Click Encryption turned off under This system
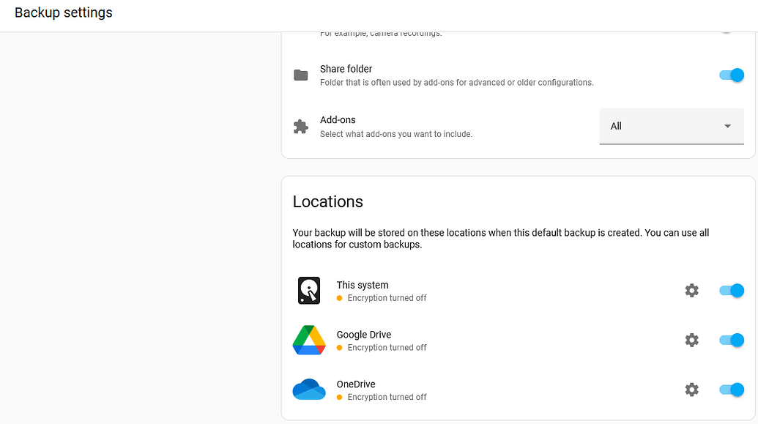The image size is (758, 424). (387, 298)
